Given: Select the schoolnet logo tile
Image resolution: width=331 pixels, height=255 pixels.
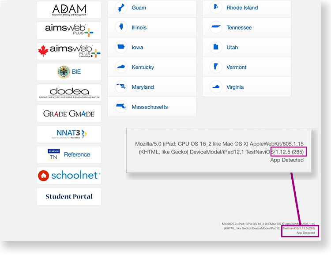Looking at the screenshot, I should 69,176.
